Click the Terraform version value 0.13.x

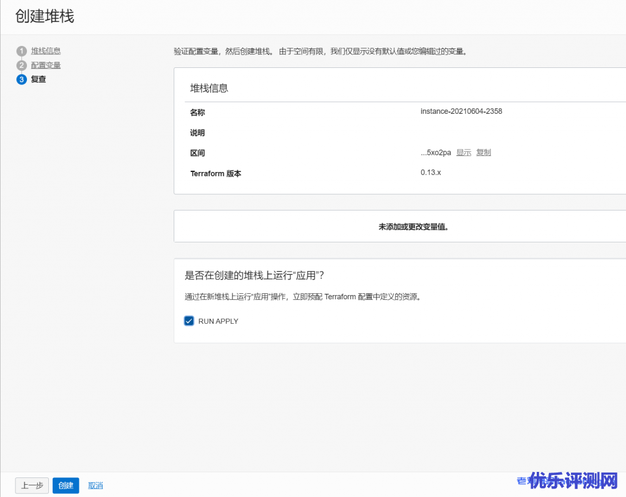click(x=430, y=173)
